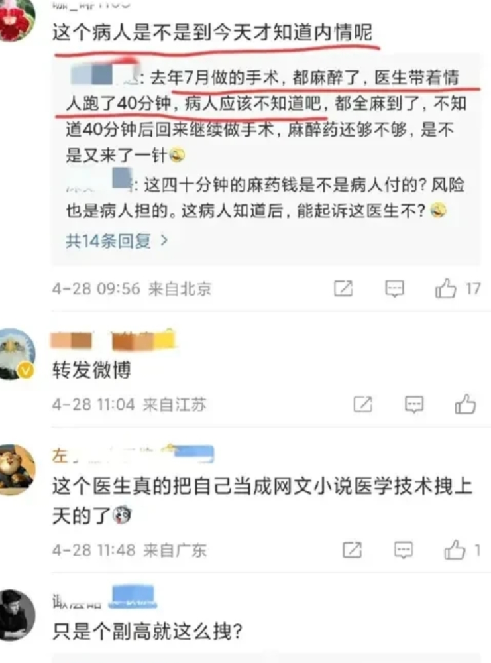Open the eagle avatar user profile
Image resolution: width=491 pixels, height=663 pixels.
(x=16, y=354)
